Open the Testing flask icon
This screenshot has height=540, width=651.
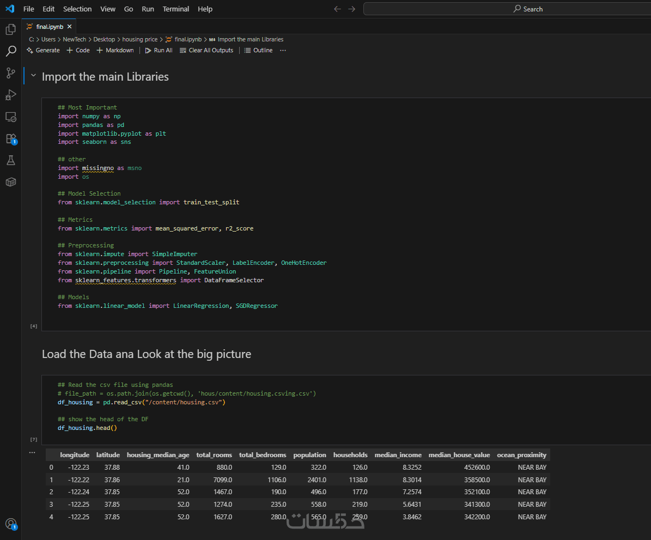pyautogui.click(x=10, y=160)
